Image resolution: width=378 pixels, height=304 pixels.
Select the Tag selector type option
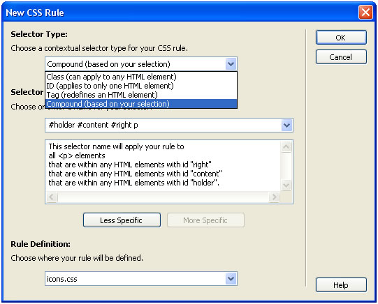click(x=141, y=95)
